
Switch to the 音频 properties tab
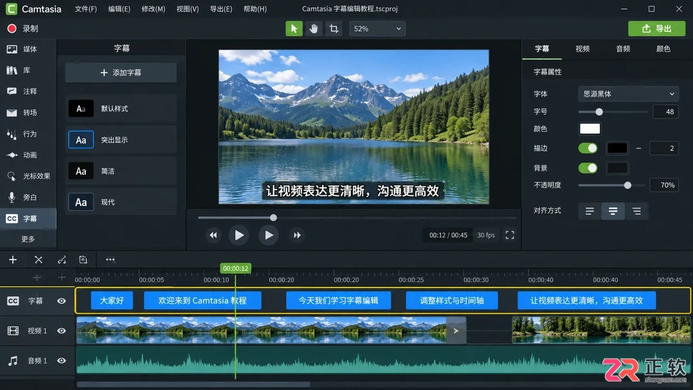[x=623, y=49]
